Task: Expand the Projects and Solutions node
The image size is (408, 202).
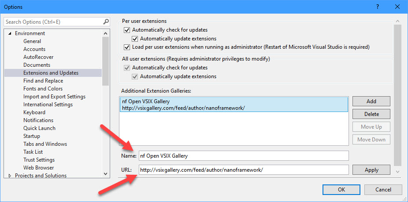Action: (x=10, y=176)
